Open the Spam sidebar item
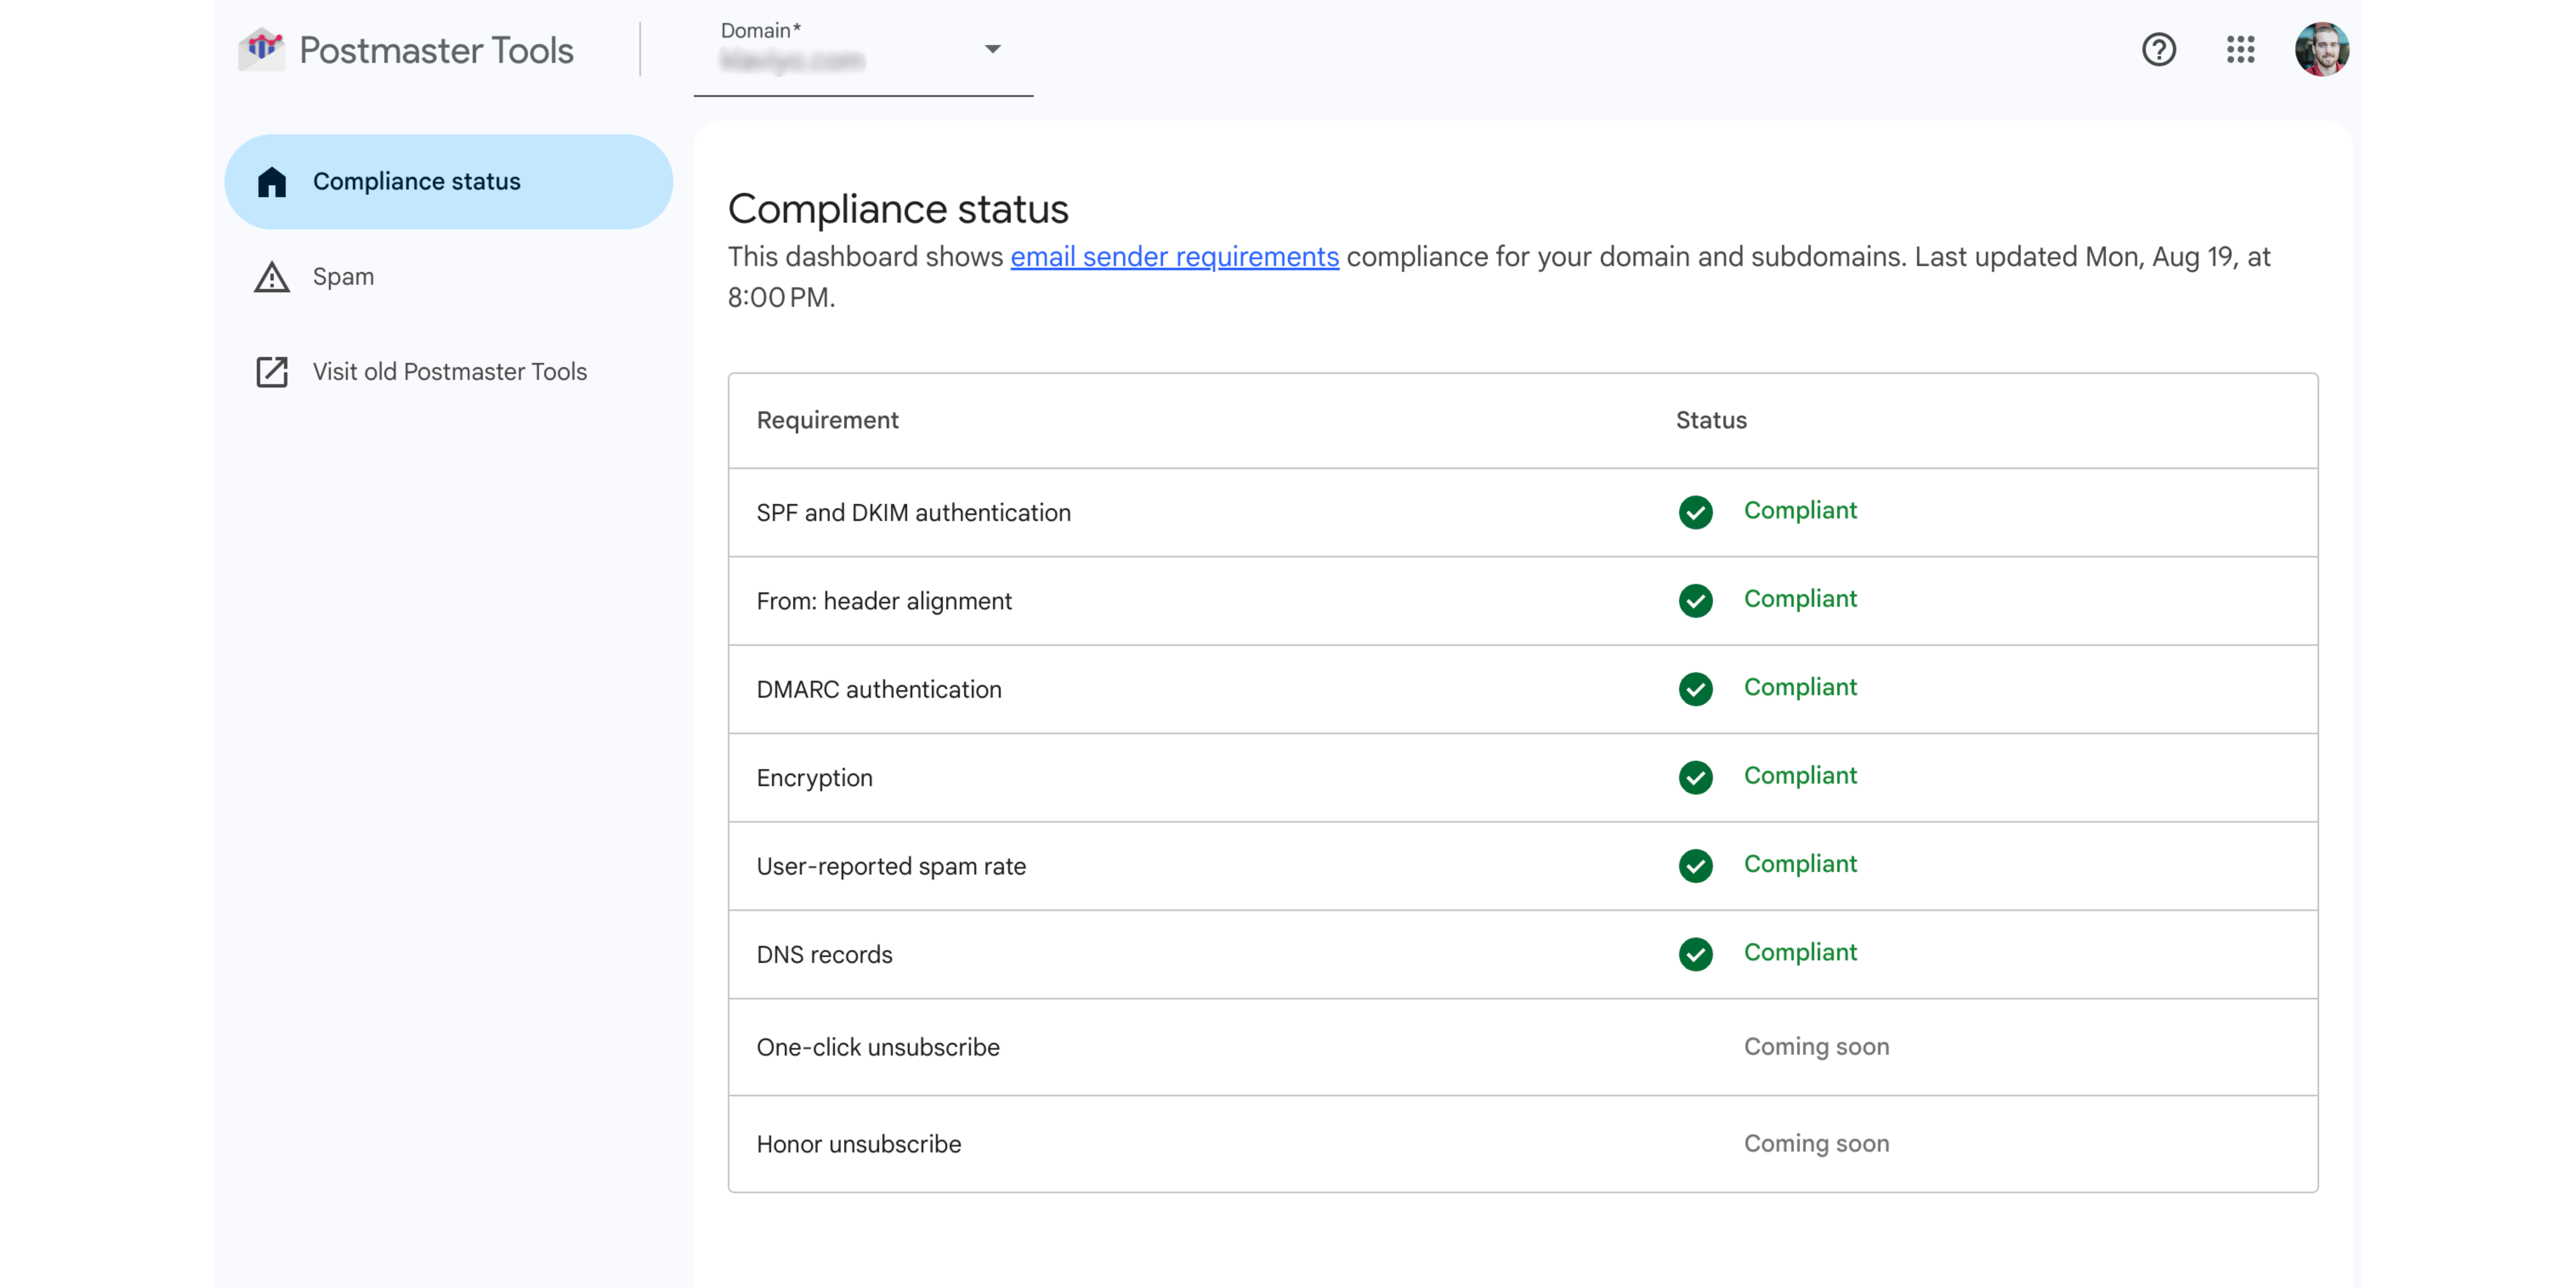Screen dimensions: 2576x1288 tap(343, 277)
